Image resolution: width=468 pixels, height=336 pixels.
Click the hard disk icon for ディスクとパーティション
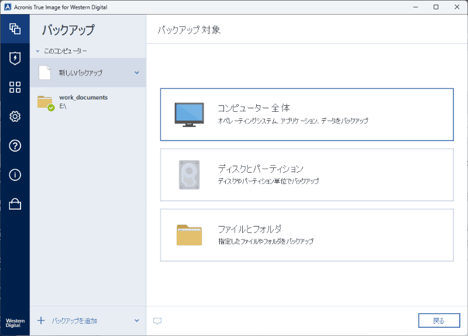click(x=189, y=175)
